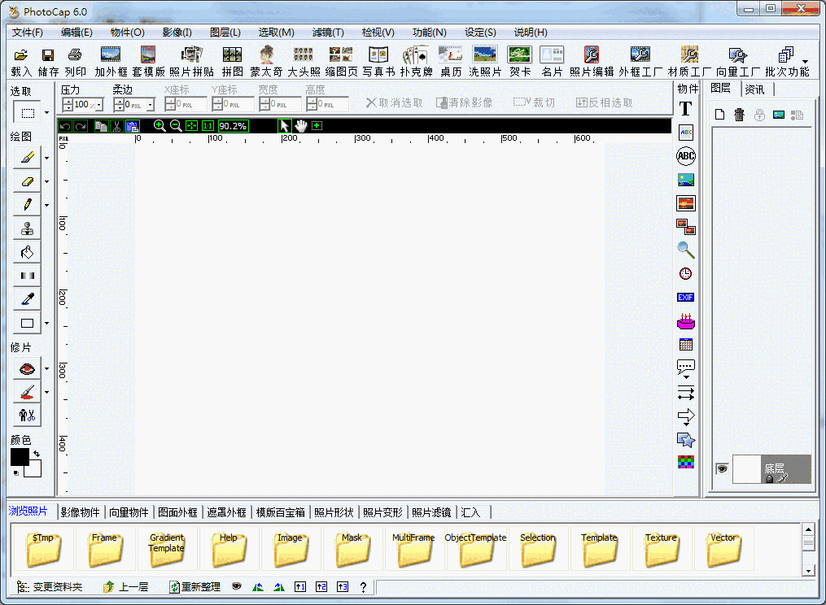The height and width of the screenshot is (605, 826).
Task: Open the 滤镜(T) menu
Action: [x=328, y=33]
